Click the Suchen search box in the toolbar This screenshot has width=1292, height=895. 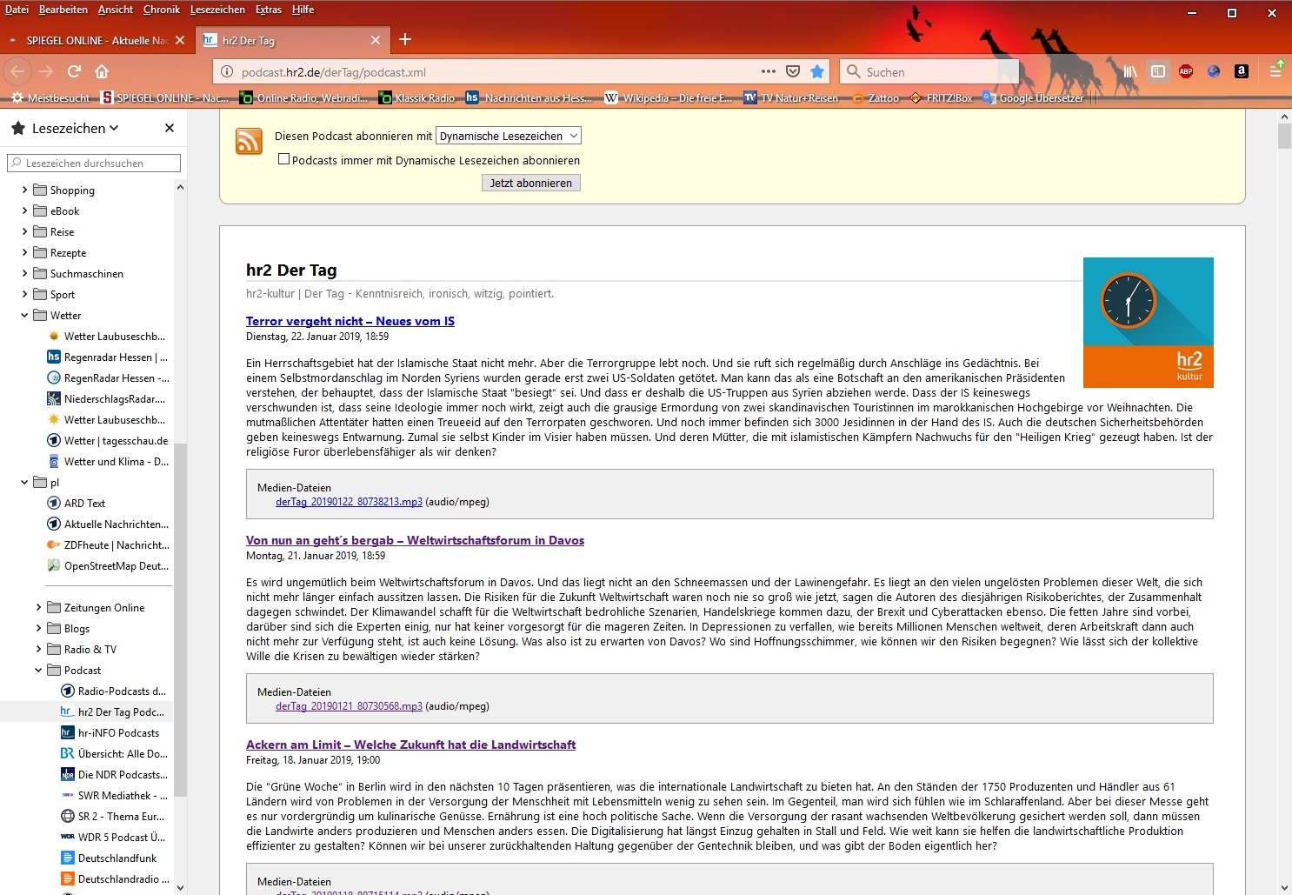(x=929, y=71)
